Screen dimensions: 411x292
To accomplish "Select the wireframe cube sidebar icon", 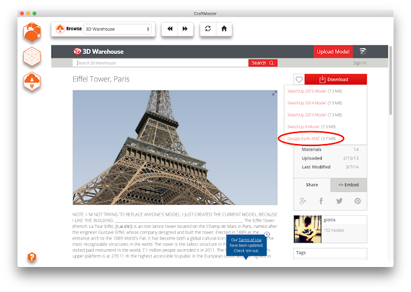I will coord(31,56).
